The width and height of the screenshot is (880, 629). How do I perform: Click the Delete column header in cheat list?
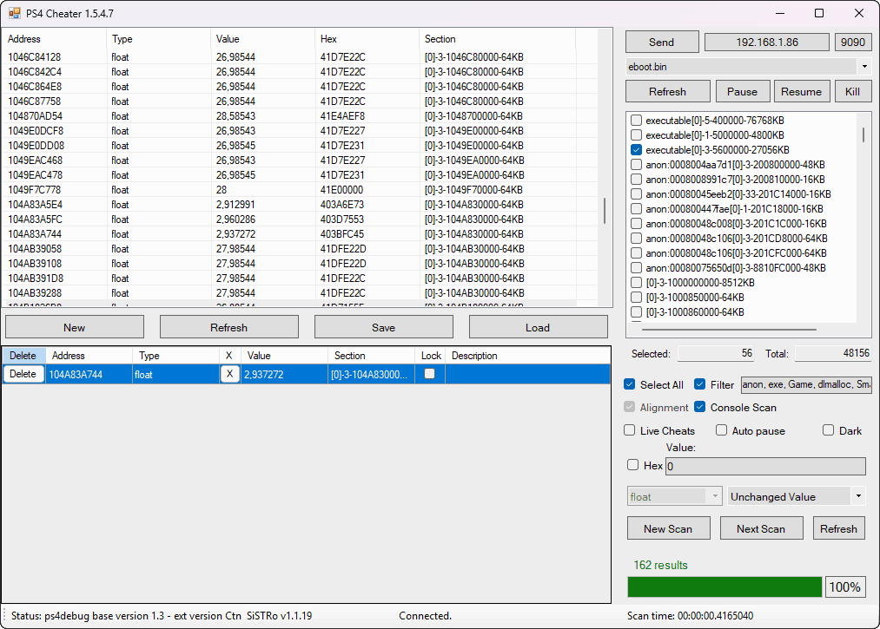tap(23, 356)
